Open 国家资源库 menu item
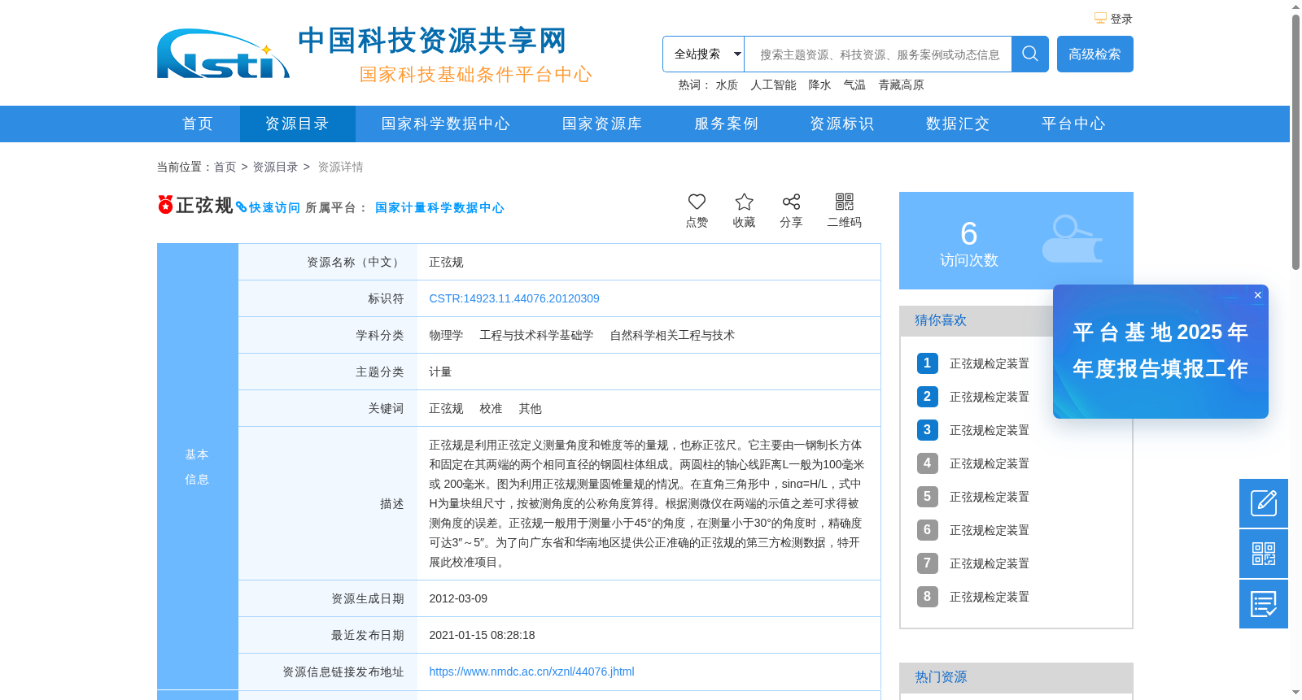The height and width of the screenshot is (700, 1302). (602, 124)
